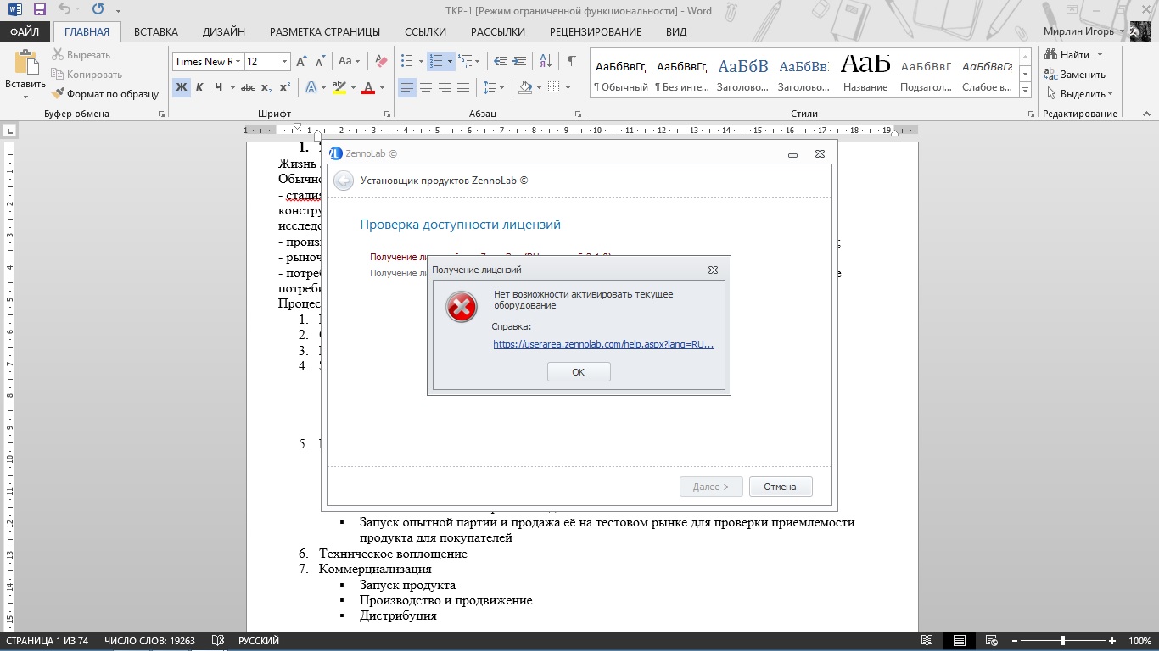1159x651 pixels.
Task: Open the userarea.zennolab.com help link
Action: click(x=603, y=344)
